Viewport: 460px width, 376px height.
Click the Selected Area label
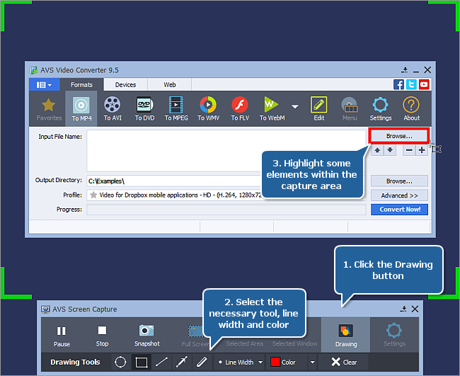(244, 343)
